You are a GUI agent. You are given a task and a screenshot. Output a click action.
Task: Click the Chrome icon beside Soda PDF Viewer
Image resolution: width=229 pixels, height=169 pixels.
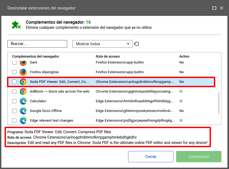click(23, 82)
